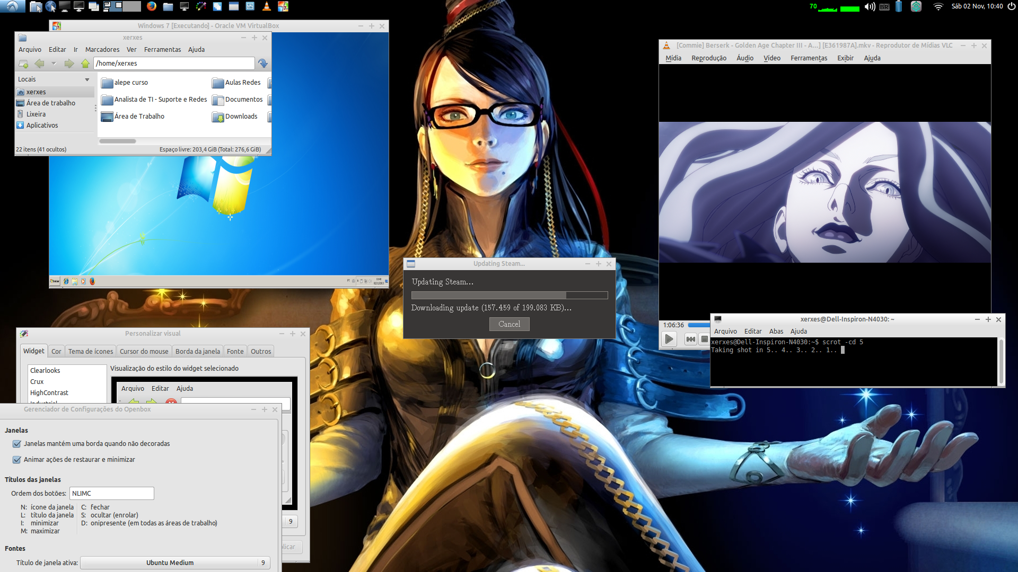This screenshot has height=572, width=1018.
Task: Select Lixeira in the places sidebar
Action: (x=36, y=114)
